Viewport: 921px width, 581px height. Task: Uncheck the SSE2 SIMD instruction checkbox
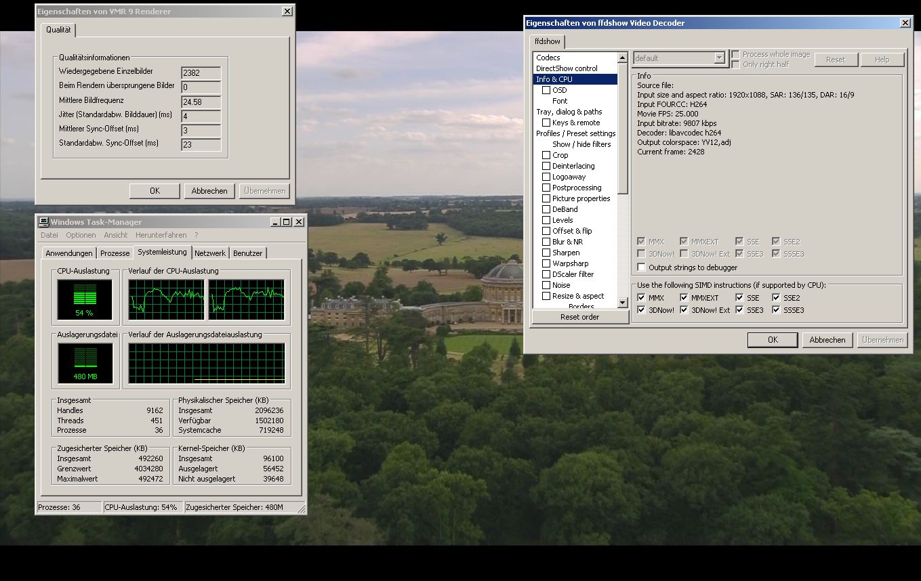click(x=776, y=298)
